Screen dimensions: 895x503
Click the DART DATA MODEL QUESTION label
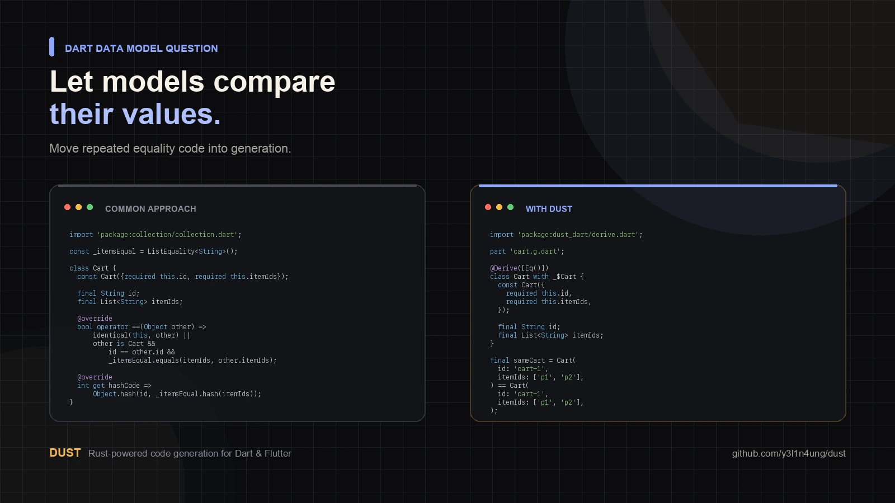pos(142,49)
